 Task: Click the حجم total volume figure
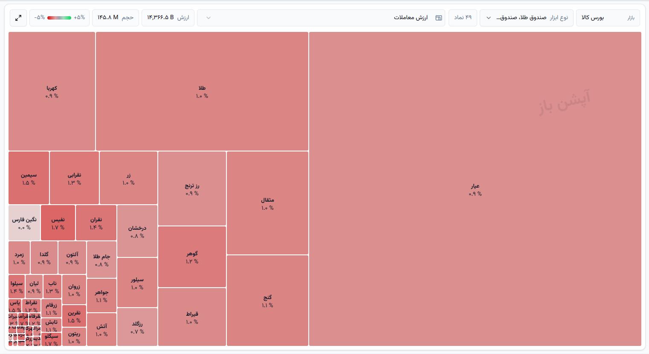point(116,18)
